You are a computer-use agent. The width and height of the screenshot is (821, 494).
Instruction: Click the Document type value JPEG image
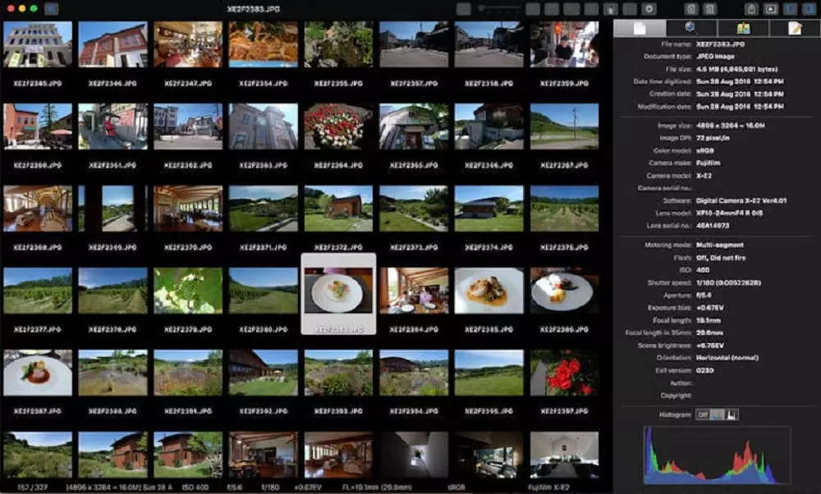715,57
